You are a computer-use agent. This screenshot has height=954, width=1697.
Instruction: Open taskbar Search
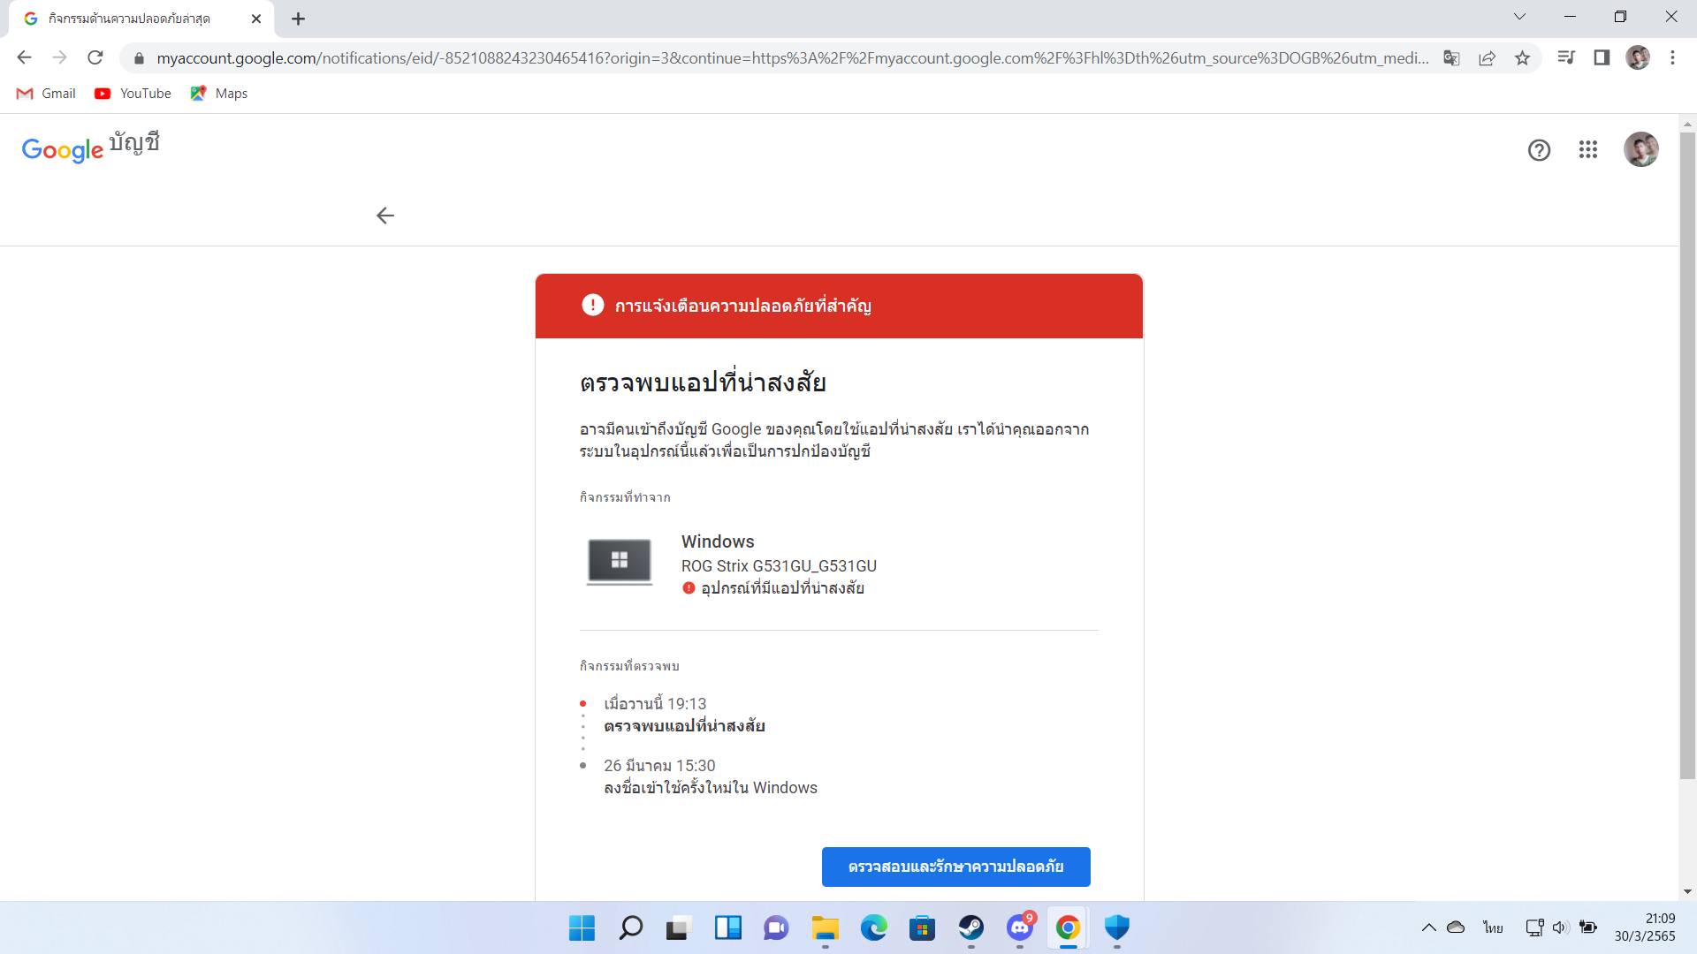coord(630,927)
